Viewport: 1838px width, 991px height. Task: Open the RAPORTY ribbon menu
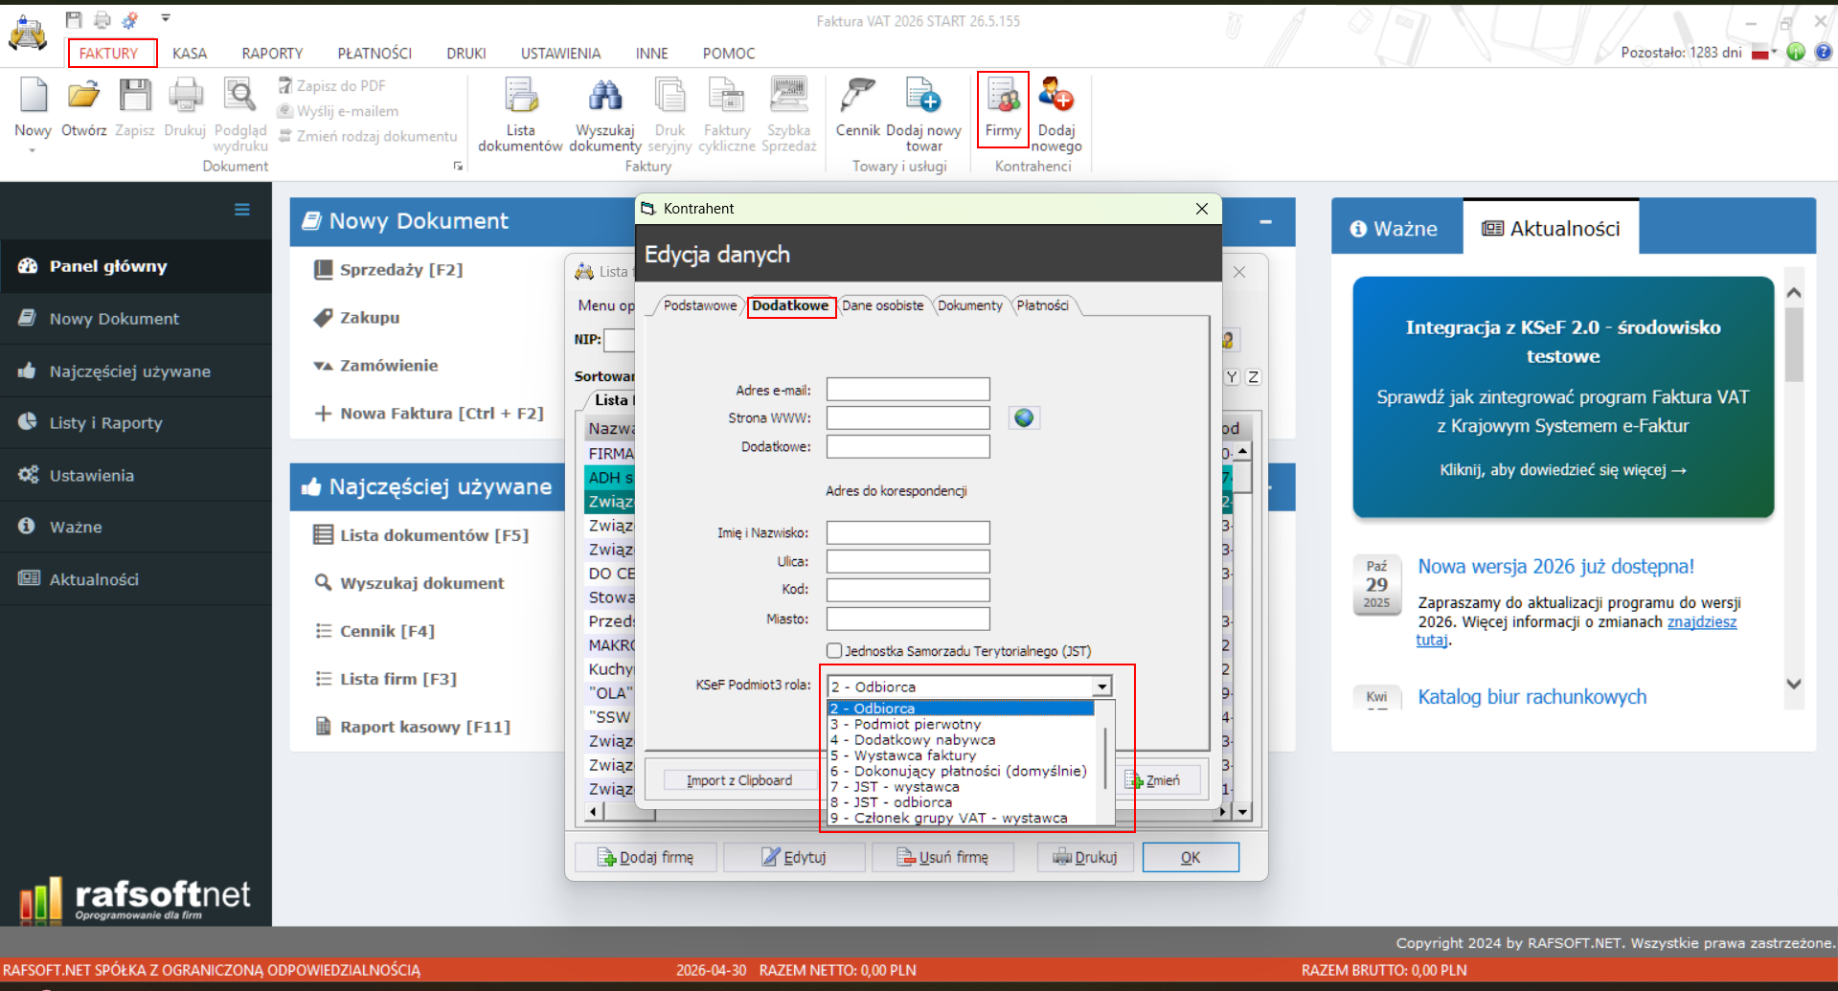[272, 54]
